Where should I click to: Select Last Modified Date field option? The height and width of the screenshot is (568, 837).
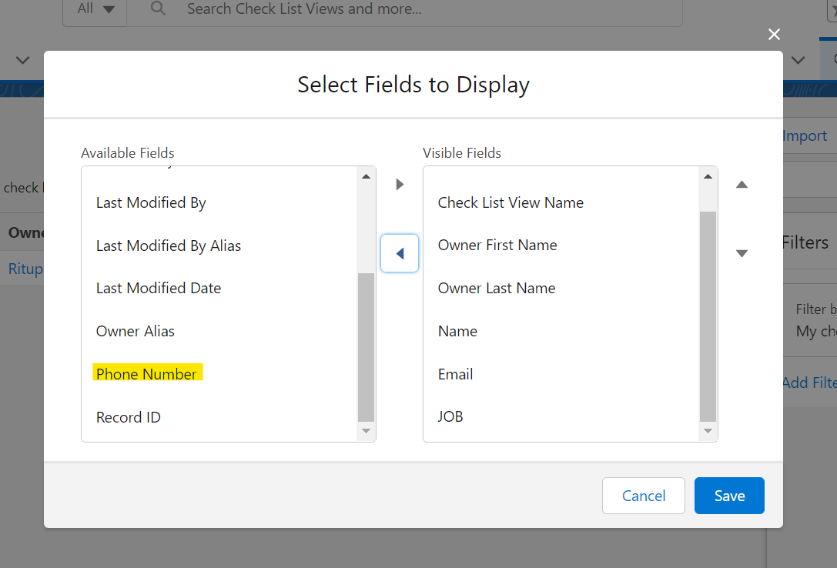[x=159, y=288]
